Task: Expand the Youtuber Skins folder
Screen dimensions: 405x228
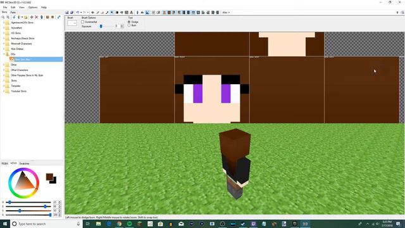Action: (4, 91)
